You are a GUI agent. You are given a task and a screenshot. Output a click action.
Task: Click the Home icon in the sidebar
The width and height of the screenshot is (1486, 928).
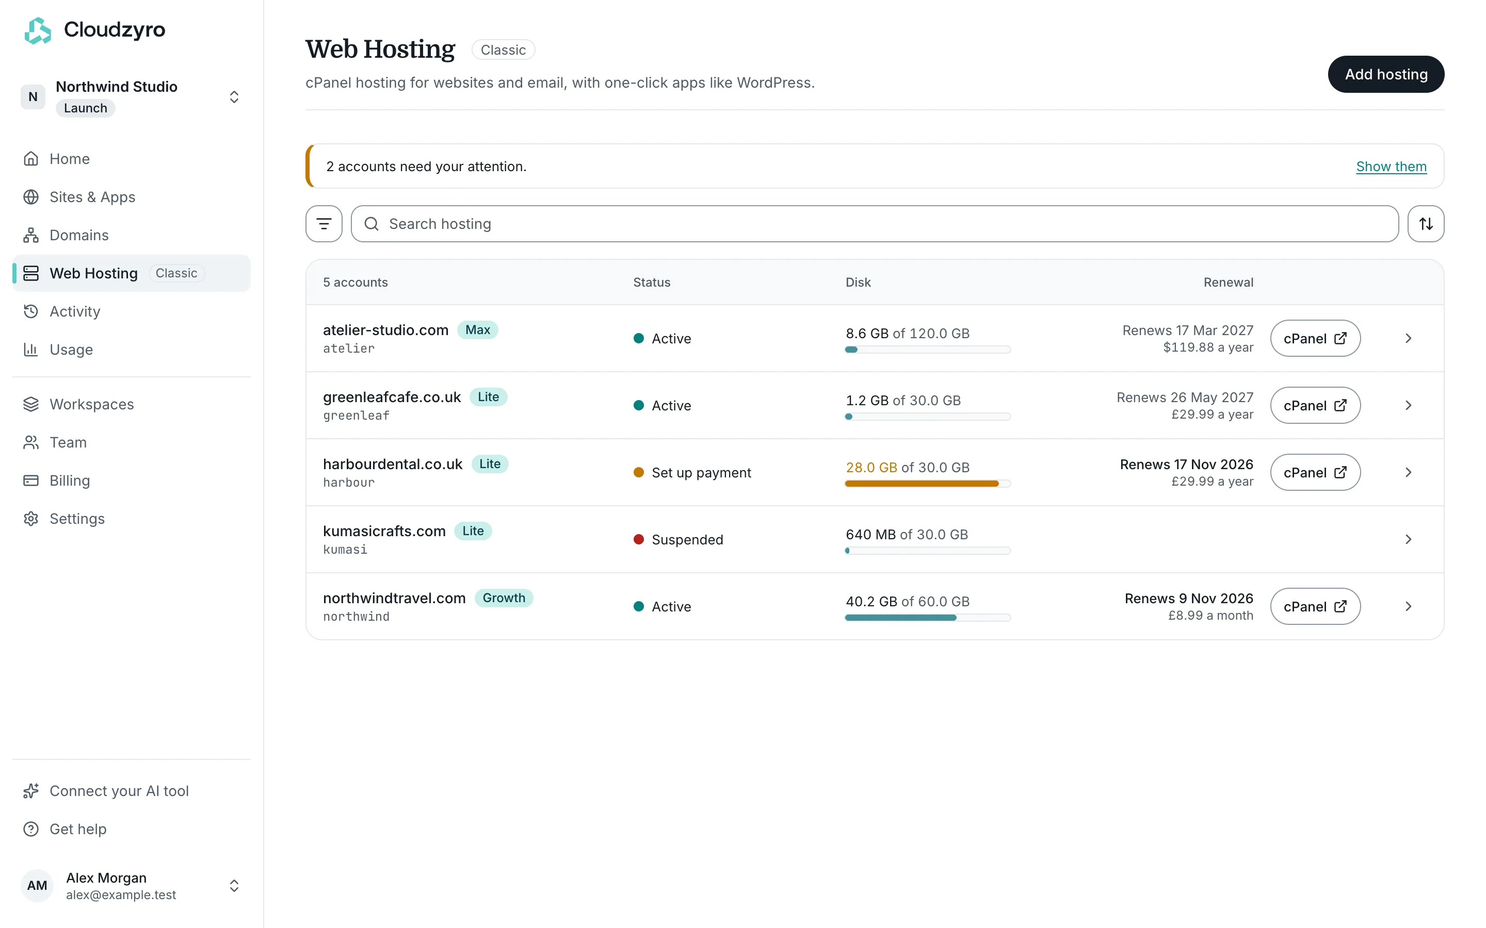pos(31,158)
